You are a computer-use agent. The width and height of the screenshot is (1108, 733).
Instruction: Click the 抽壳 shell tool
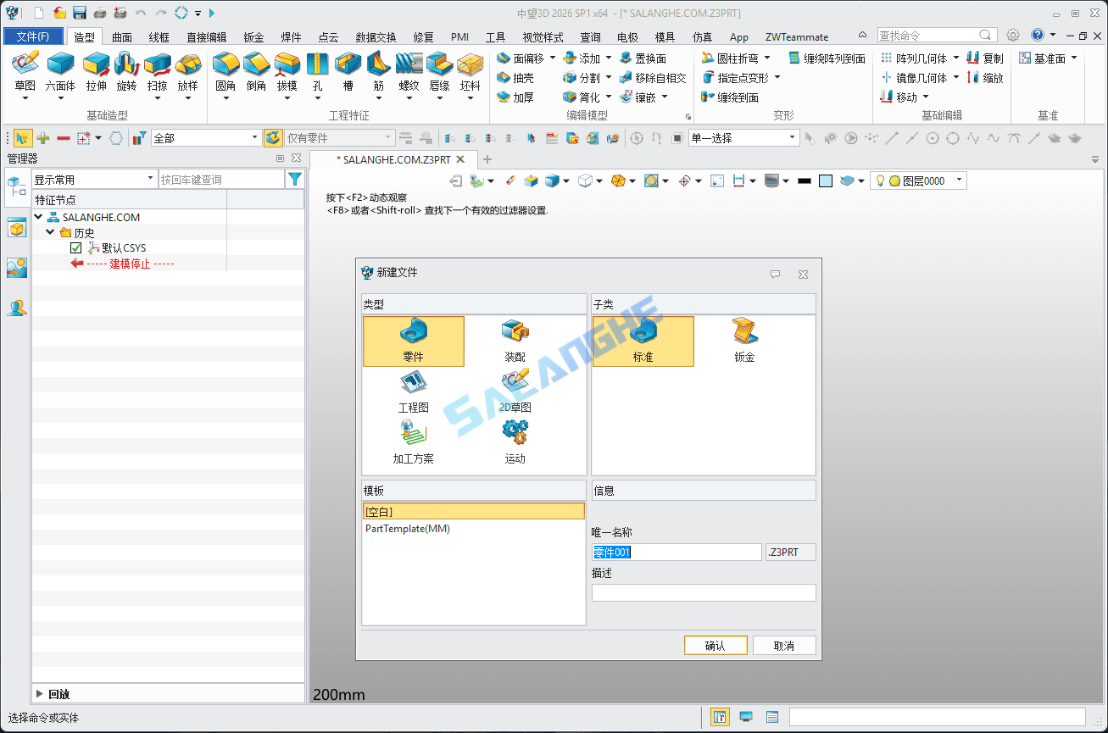pos(515,78)
